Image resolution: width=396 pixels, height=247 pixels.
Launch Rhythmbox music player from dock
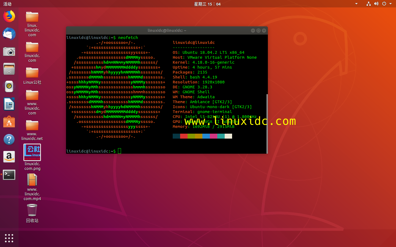[x=9, y=86]
